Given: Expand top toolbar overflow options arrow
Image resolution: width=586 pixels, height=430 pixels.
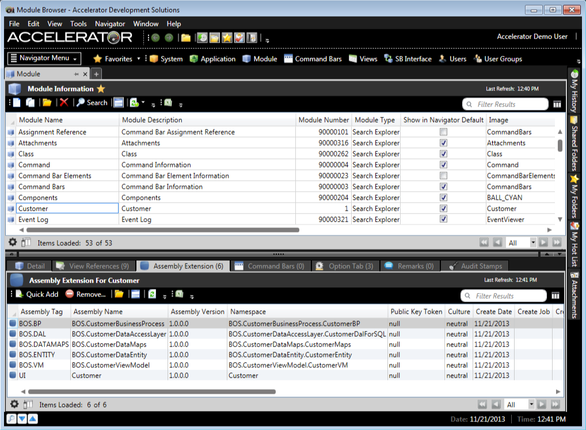Looking at the screenshot, I should click(267, 40).
